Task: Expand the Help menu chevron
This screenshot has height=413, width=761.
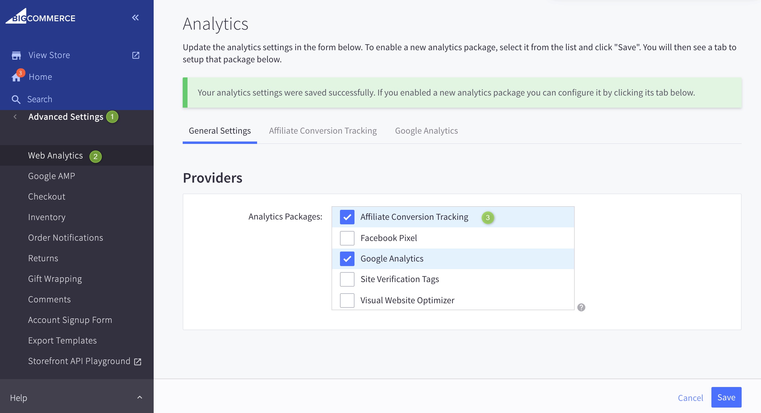Action: pos(139,398)
